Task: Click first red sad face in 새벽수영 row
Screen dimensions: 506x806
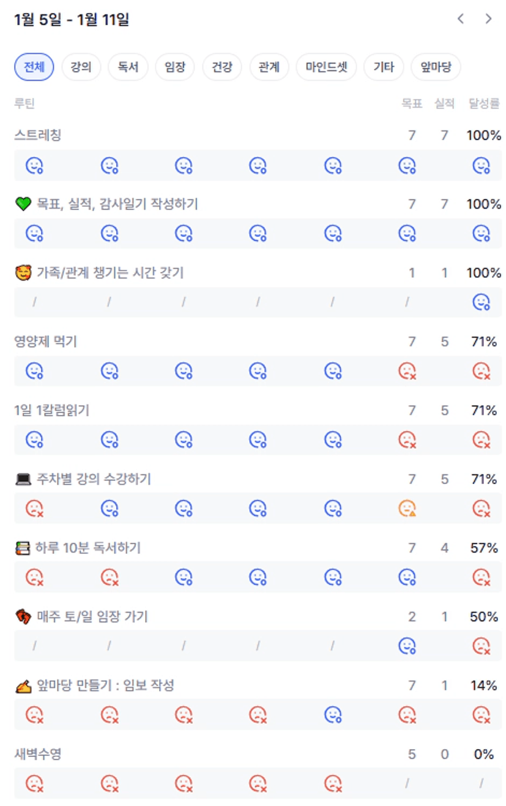Action: 34,783
